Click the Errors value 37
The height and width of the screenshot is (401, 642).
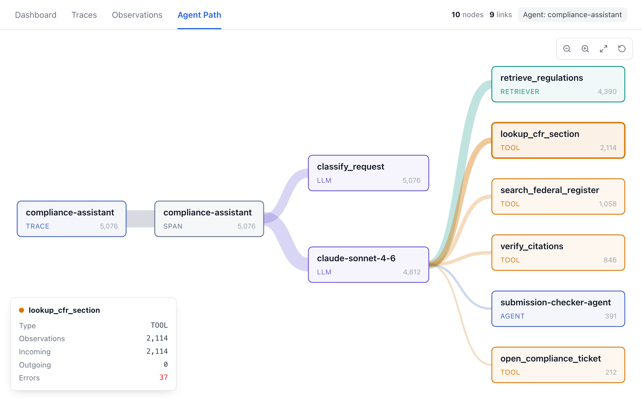tap(163, 378)
